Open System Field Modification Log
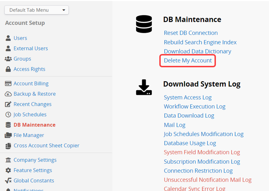The image size is (269, 191). (202, 153)
